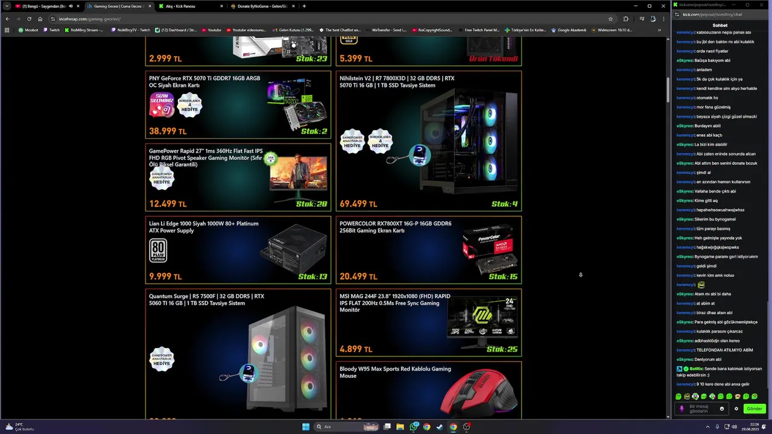Viewport: 772px width, 434px height.
Task: Insert the first green emote in chat
Action: [x=679, y=397]
